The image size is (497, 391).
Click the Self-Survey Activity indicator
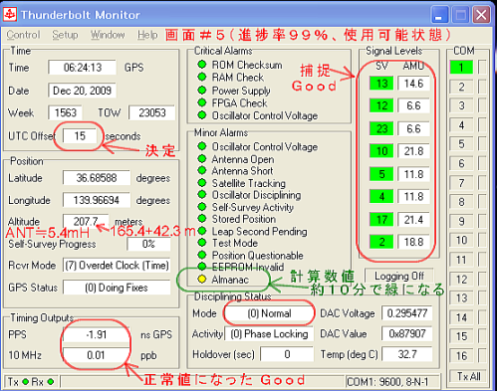pyautogui.click(x=202, y=207)
